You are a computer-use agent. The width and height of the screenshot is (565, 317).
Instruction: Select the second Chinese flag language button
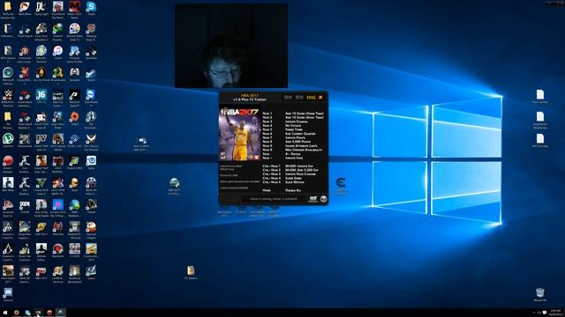pos(299,97)
